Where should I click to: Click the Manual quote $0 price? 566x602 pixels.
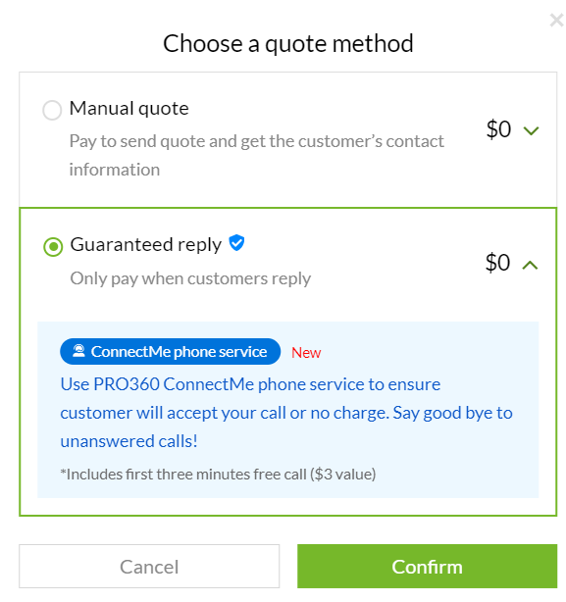click(x=498, y=129)
